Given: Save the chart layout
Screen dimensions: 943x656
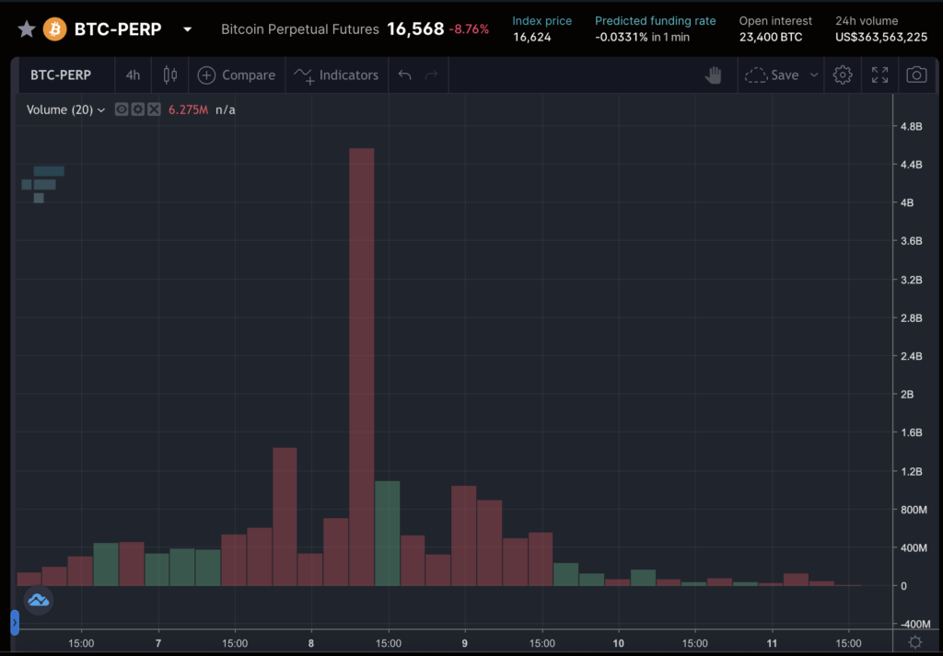Looking at the screenshot, I should [772, 75].
